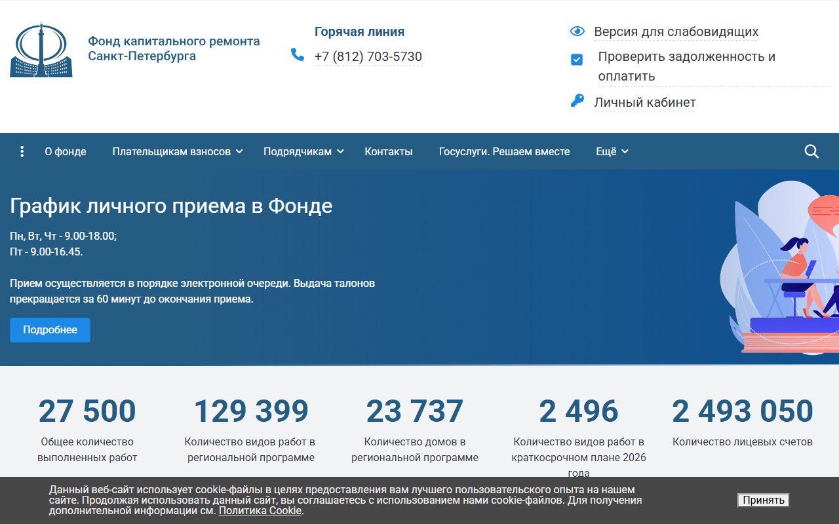
Task: Expand the Ещё chevron arrow
Action: [625, 151]
